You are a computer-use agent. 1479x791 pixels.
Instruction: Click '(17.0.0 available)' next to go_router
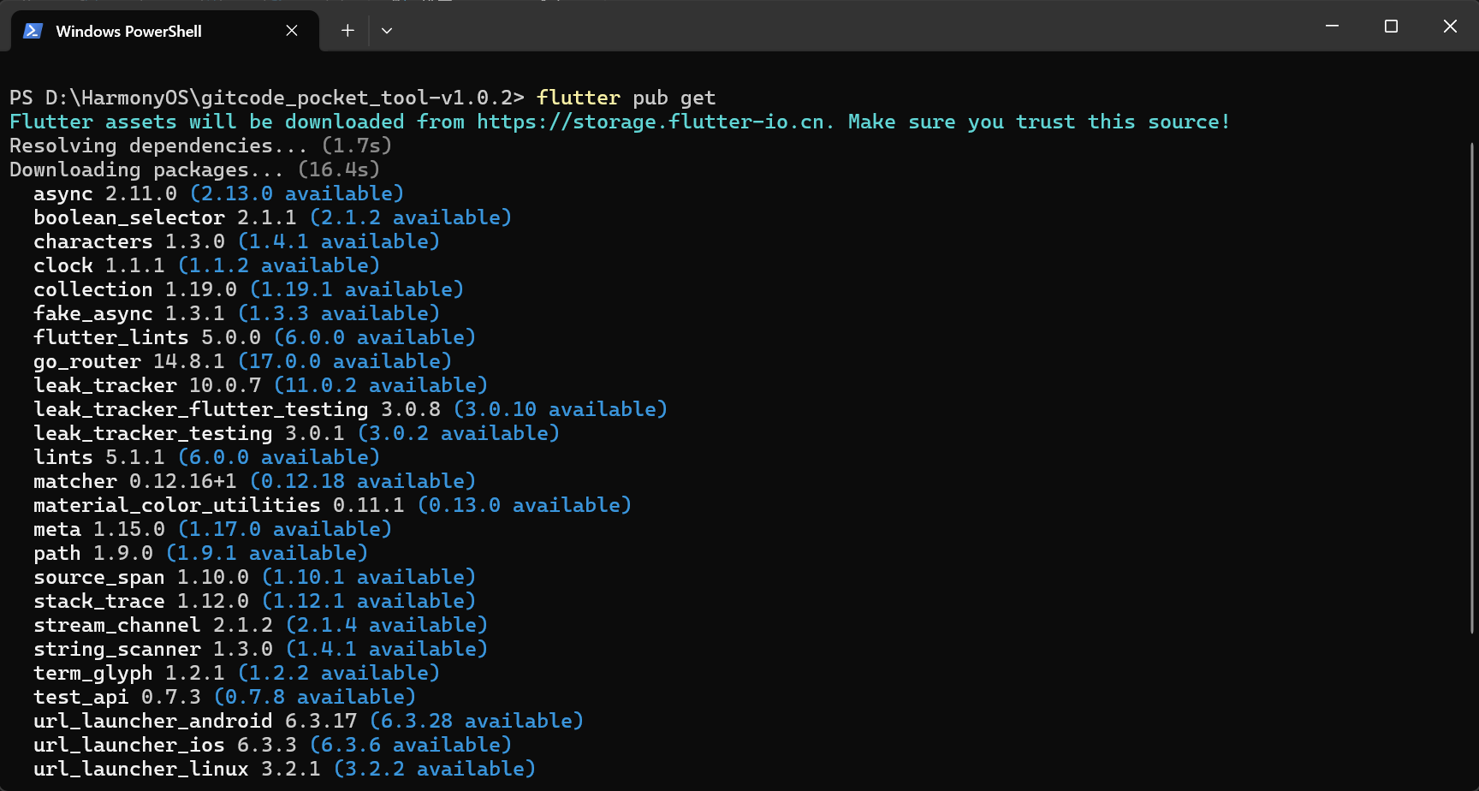[344, 361]
